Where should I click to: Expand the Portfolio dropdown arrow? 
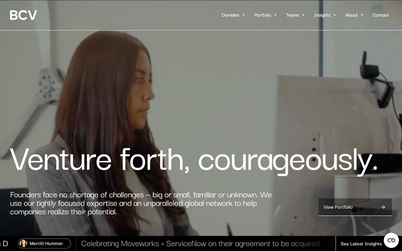click(275, 15)
